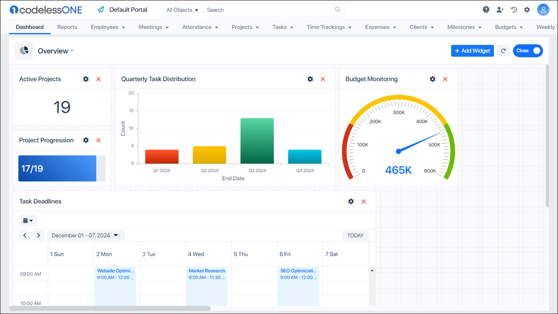Viewport: 558px width, 314px height.
Task: Open settings via the top-bar gear icon
Action: [x=527, y=9]
